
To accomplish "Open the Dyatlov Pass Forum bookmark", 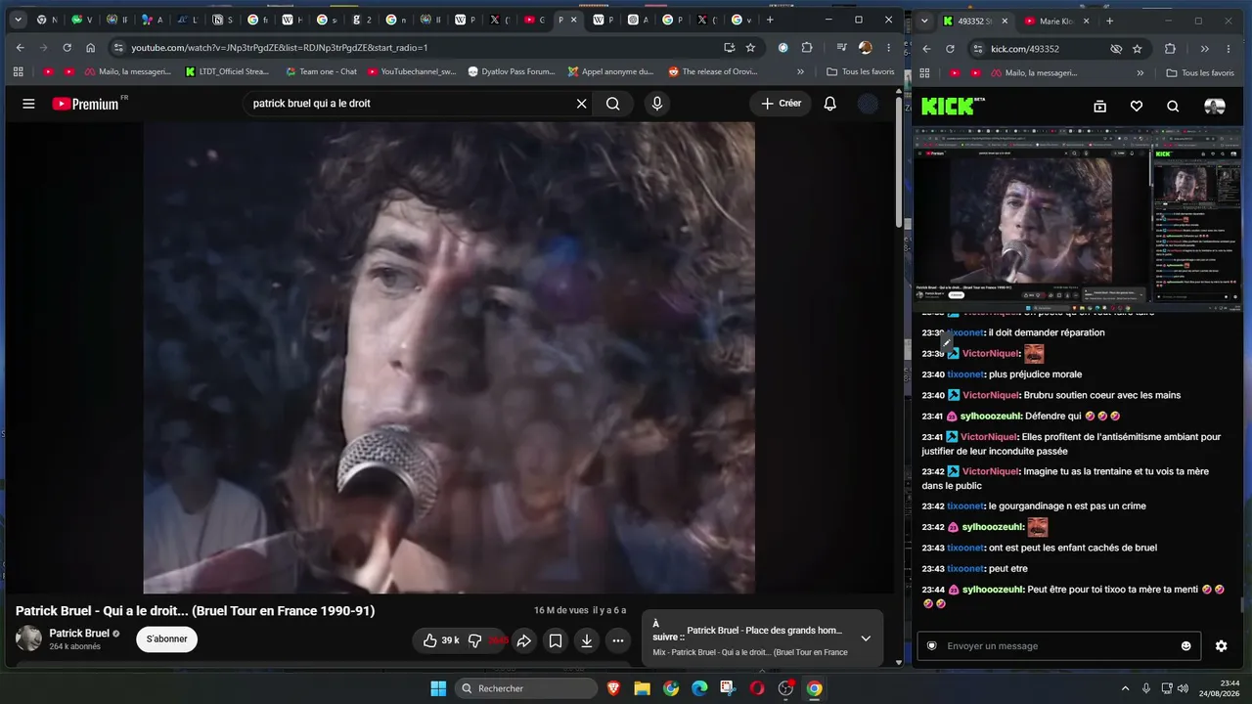I will tap(512, 71).
